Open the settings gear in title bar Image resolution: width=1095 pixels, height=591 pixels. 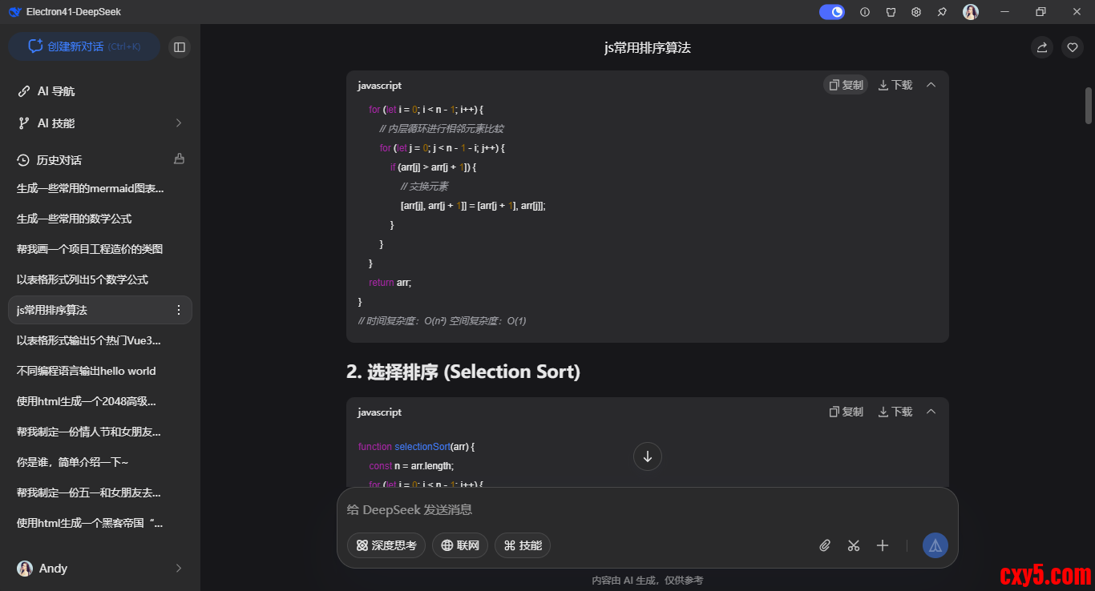[916, 12]
